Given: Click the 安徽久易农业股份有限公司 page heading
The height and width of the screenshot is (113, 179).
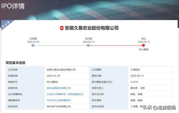Looking at the screenshot, I should [92, 28].
